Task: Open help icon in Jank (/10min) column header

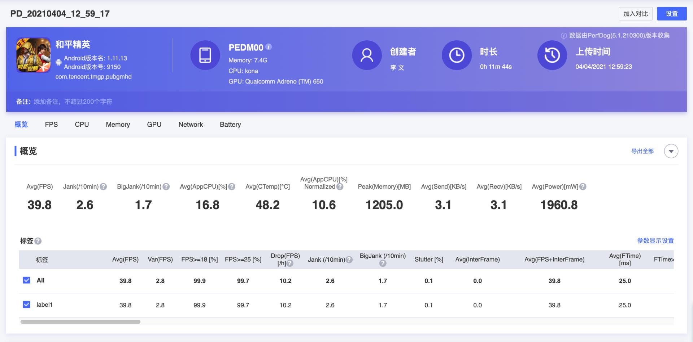Action: pos(349,260)
